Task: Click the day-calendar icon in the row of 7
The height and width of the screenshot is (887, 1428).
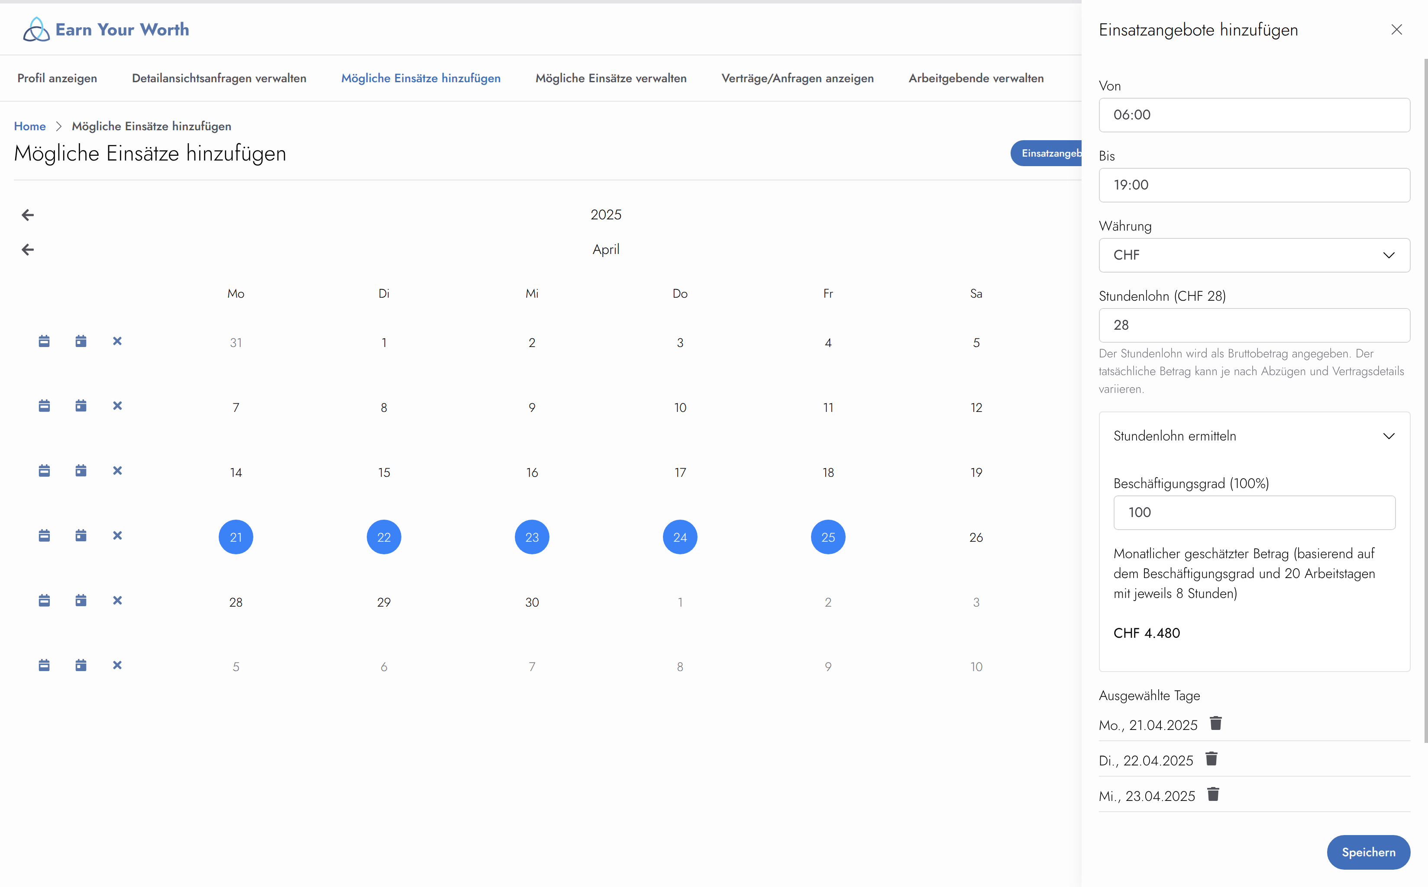Action: tap(81, 406)
